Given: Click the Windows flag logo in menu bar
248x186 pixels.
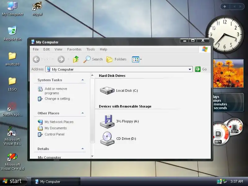Looking at the screenshot, I should coord(205,49).
